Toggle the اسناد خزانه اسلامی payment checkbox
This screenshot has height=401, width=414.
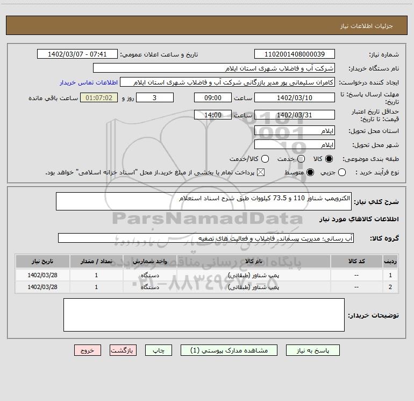tap(261, 172)
